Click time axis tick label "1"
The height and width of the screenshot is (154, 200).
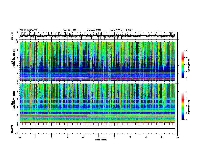click(36, 137)
